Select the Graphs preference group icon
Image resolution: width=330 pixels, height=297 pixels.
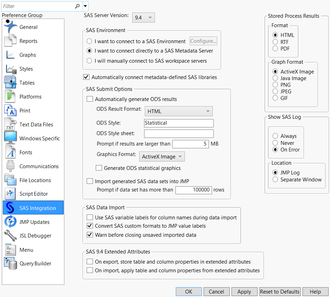pos(10,55)
